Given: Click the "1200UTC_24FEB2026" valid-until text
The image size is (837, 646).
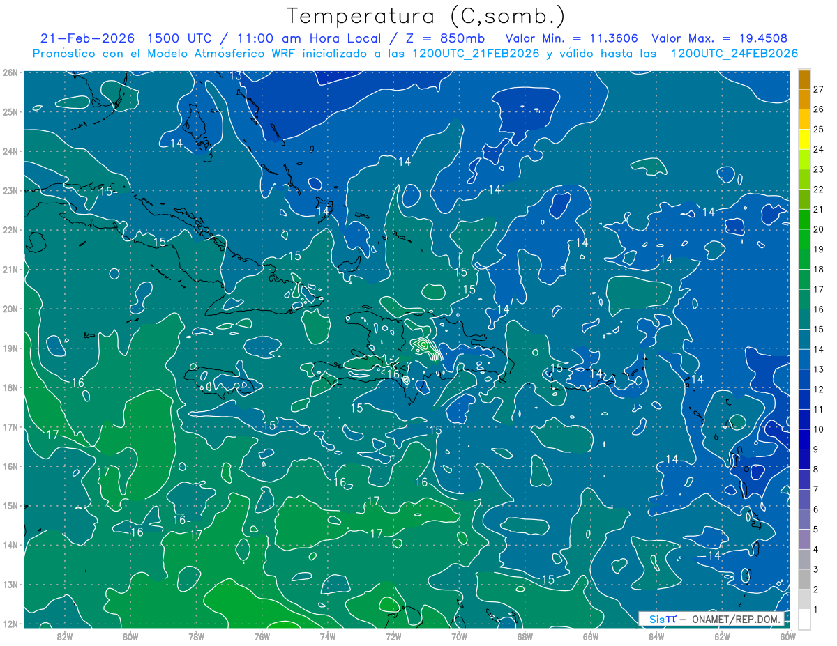Looking at the screenshot, I should pyautogui.click(x=734, y=54).
